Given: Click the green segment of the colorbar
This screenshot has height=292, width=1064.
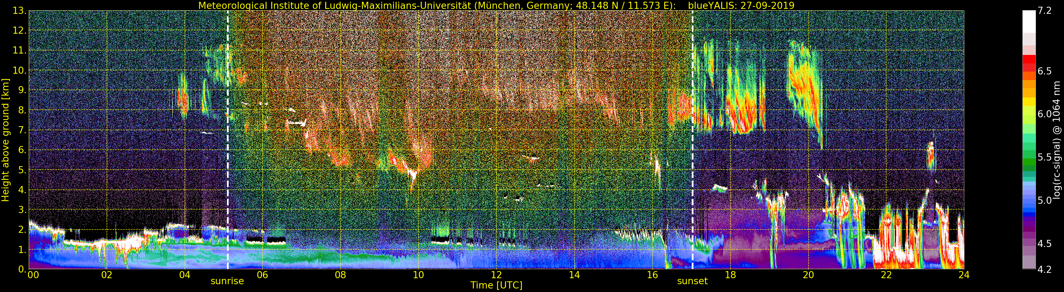Looking at the screenshot, I should (x=1029, y=162).
